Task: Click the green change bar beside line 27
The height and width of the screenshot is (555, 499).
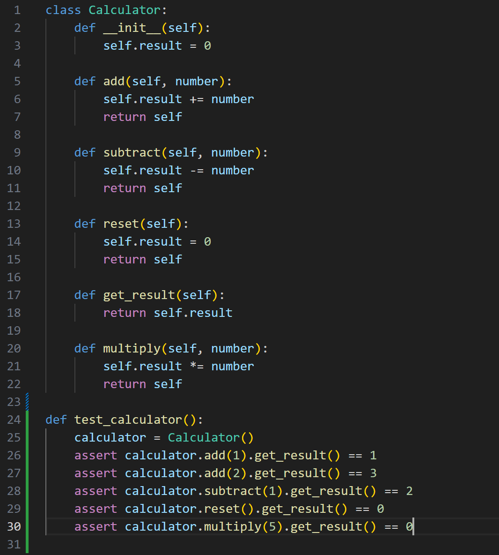Action: click(27, 473)
